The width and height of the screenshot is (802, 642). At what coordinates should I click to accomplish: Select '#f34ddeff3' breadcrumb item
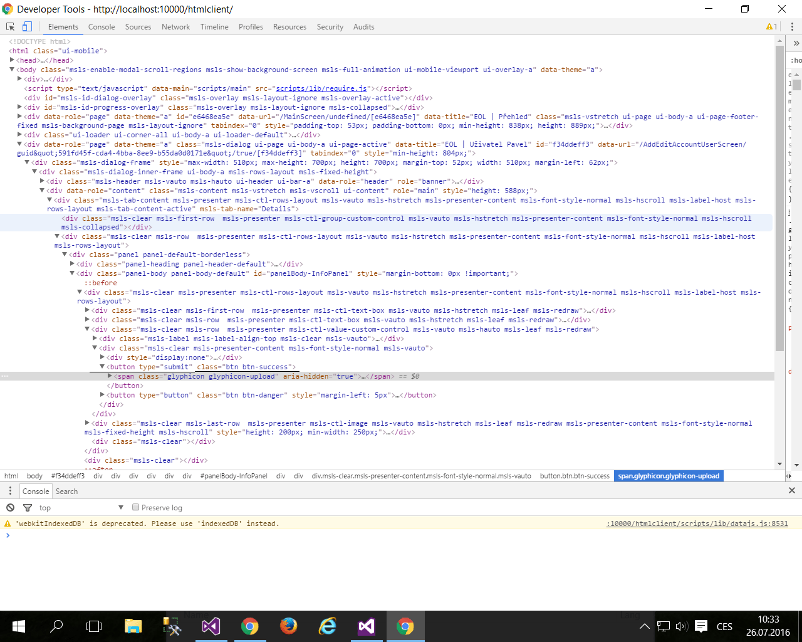[x=68, y=476]
